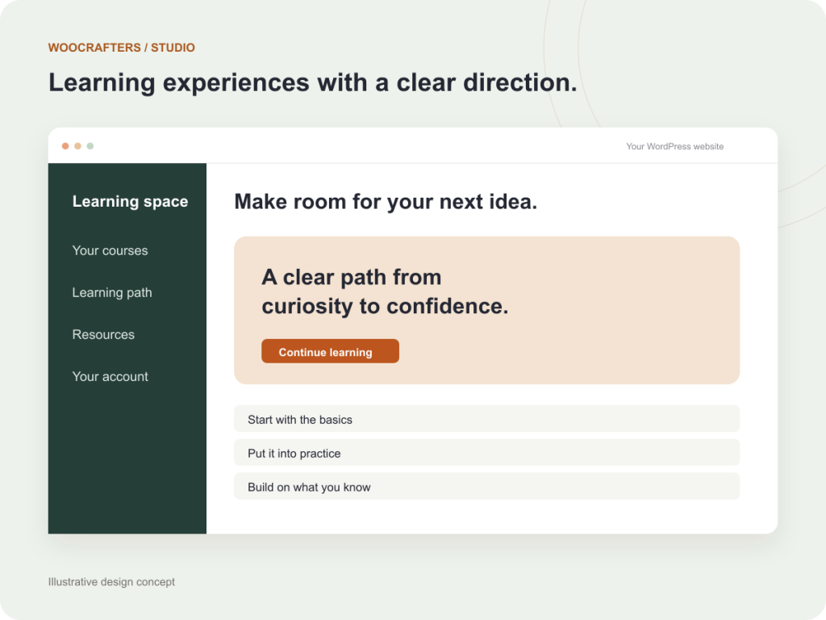Open the Start with the basics row
This screenshot has width=826, height=620.
[x=486, y=419]
